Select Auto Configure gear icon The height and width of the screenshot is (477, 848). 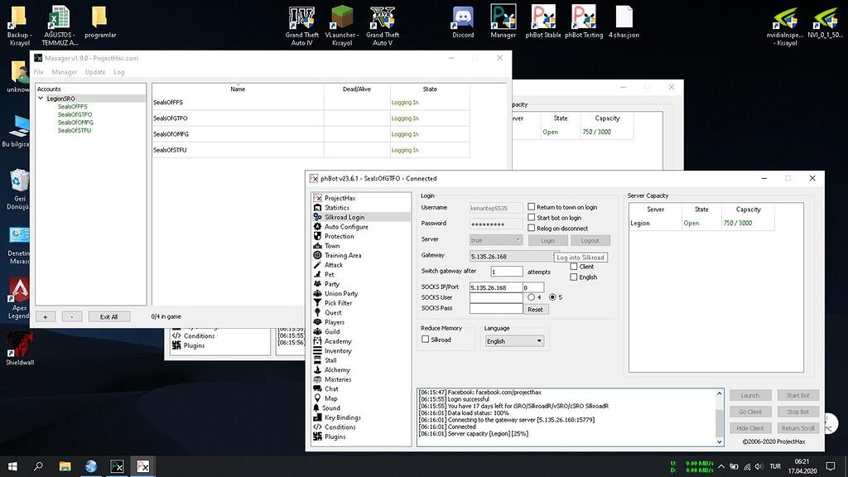(x=317, y=227)
